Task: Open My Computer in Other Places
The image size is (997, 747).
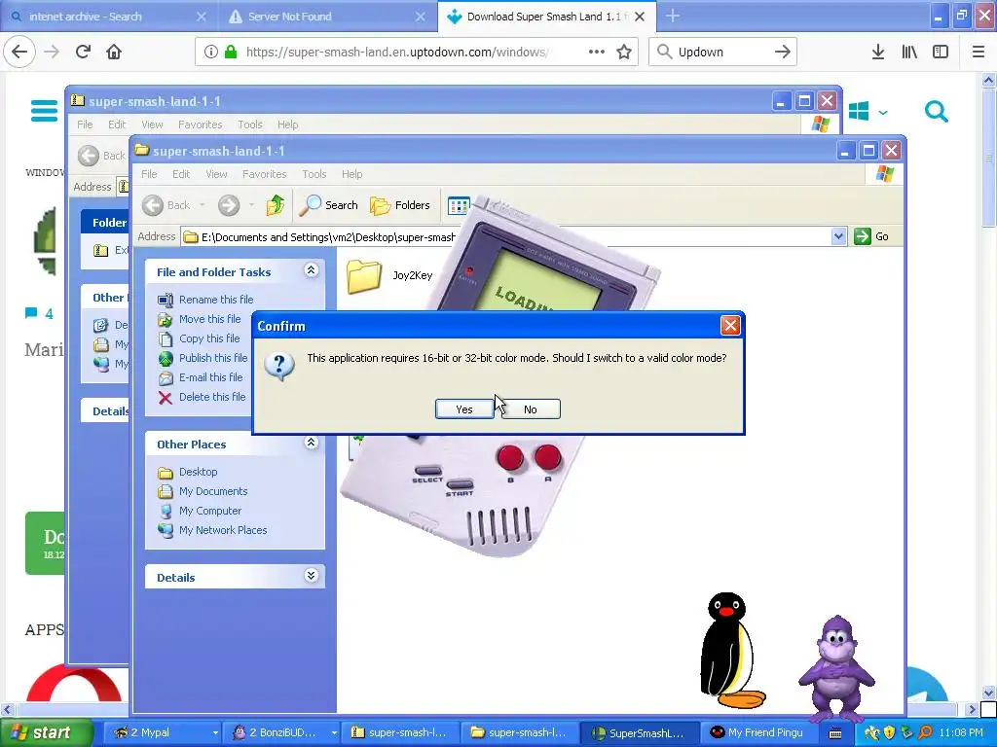Action: click(x=210, y=511)
